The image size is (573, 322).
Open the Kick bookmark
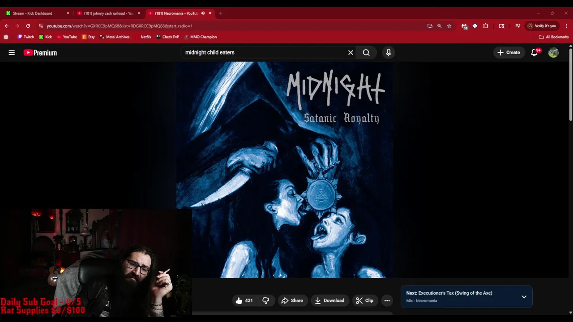coord(45,37)
